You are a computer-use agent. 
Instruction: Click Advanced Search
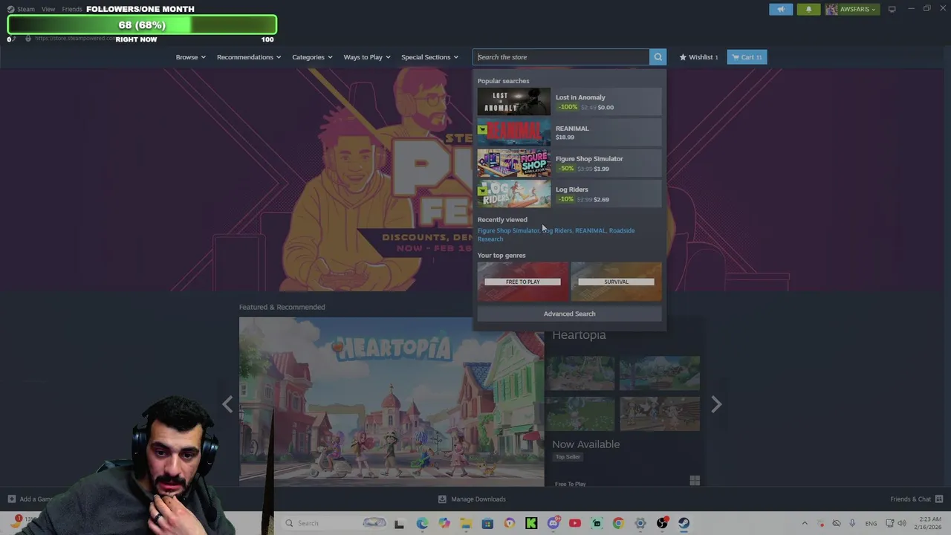click(569, 314)
